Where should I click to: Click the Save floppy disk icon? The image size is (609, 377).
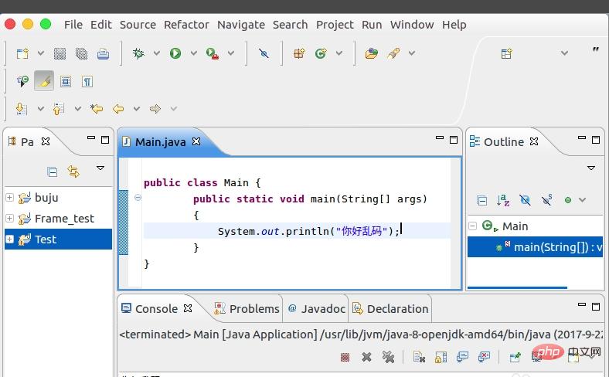pyautogui.click(x=60, y=53)
